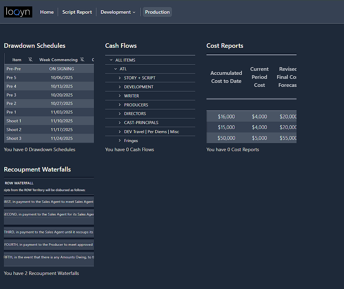Select the Shoot 3 drawdown row
The width and height of the screenshot is (344, 289).
(49, 138)
